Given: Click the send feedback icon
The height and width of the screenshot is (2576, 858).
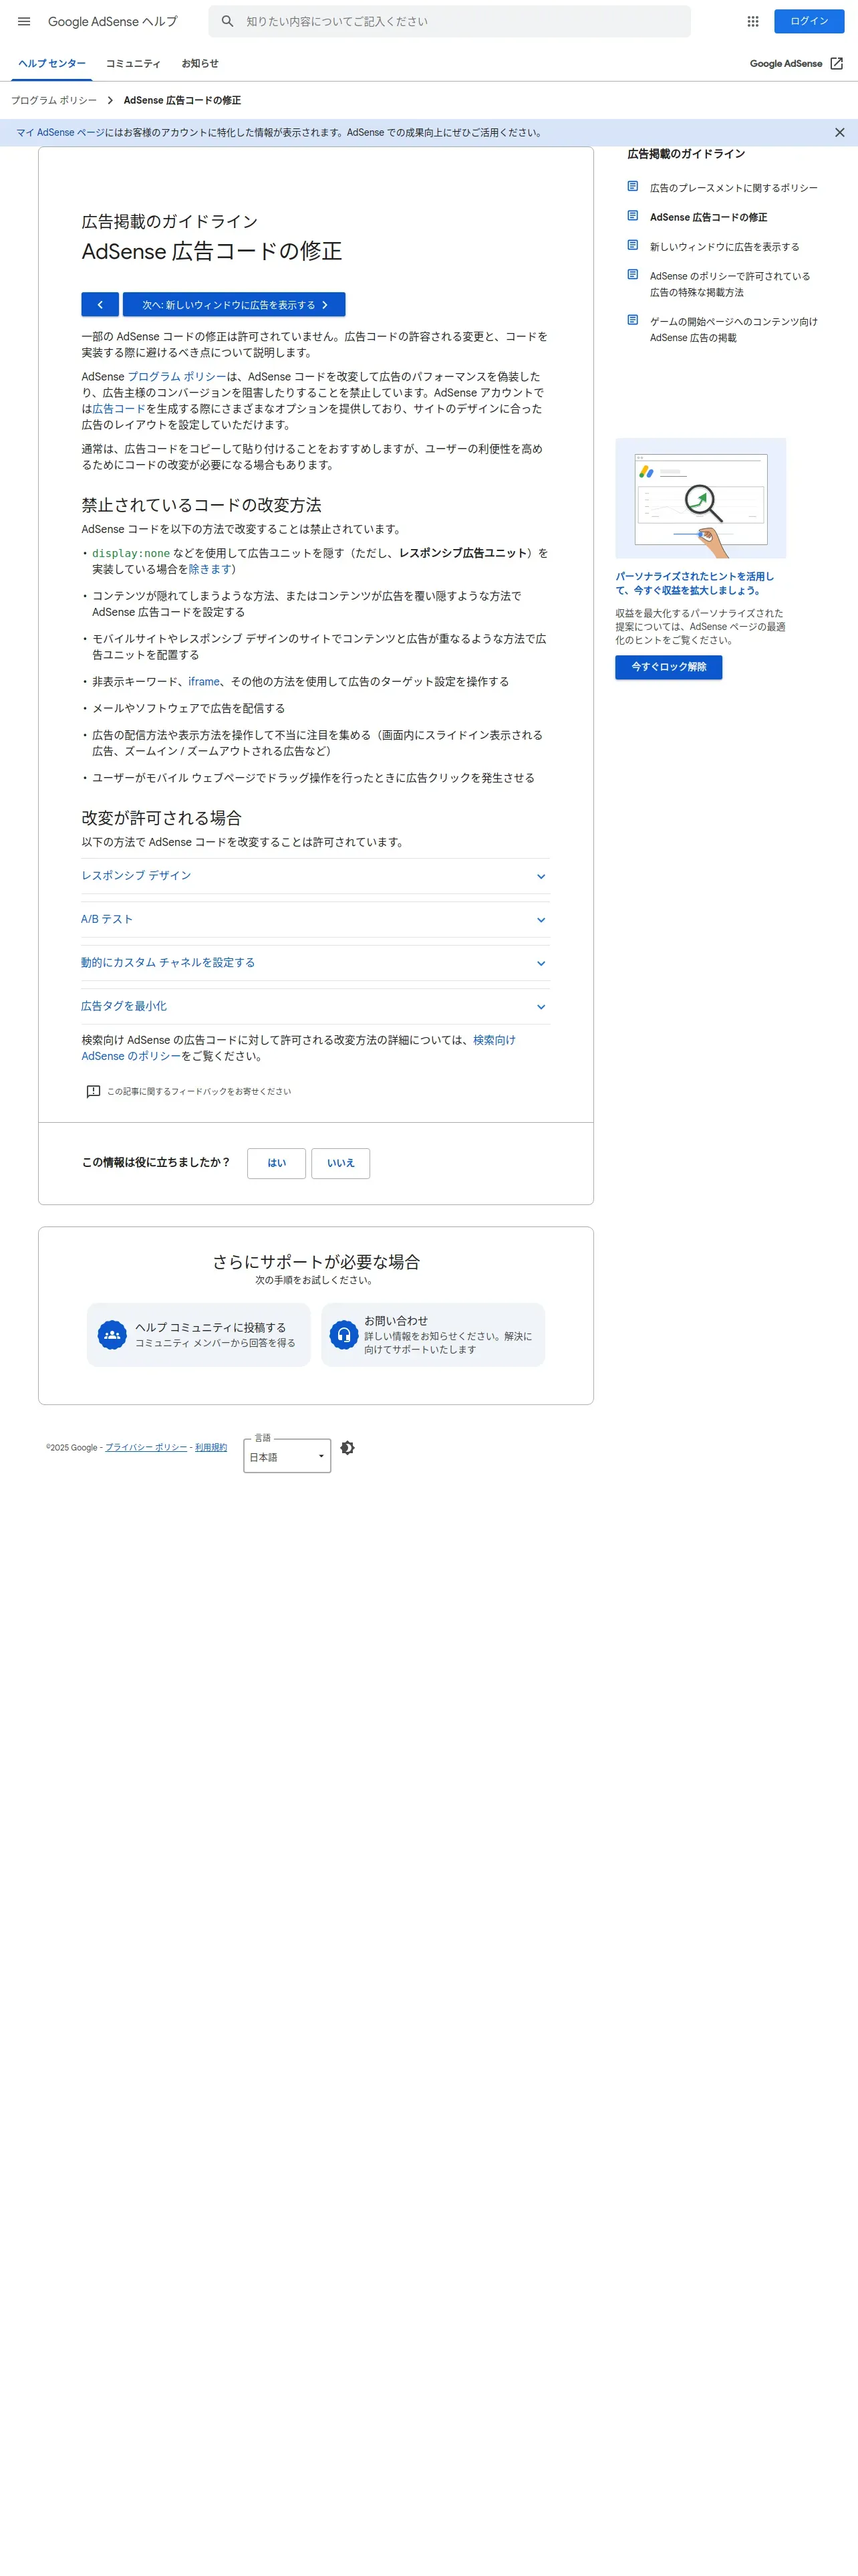Looking at the screenshot, I should [93, 1091].
